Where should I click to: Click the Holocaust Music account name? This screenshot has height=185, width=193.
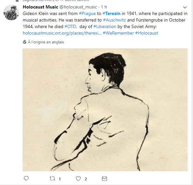coord(40,7)
